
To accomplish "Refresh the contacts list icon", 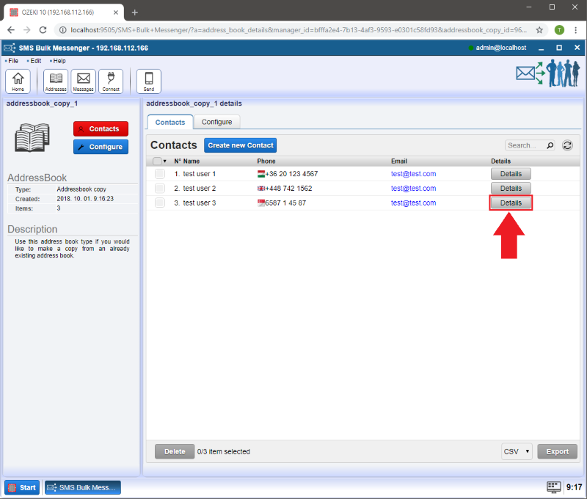I will point(567,145).
